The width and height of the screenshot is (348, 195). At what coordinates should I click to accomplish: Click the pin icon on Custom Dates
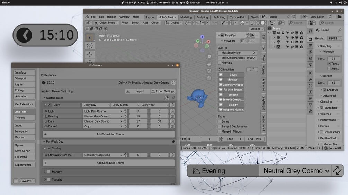tap(173, 98)
